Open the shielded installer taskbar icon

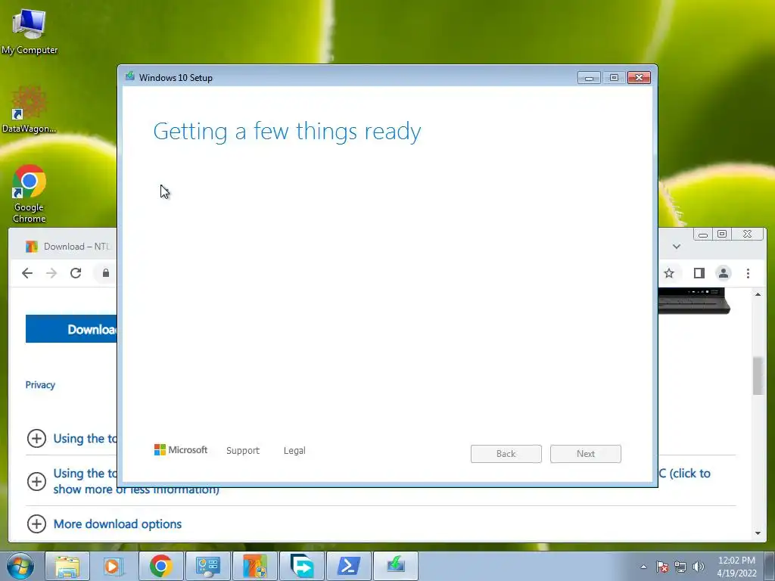point(254,566)
